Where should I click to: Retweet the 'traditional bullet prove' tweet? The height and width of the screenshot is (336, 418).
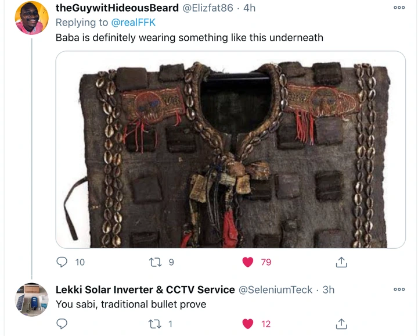click(x=155, y=324)
